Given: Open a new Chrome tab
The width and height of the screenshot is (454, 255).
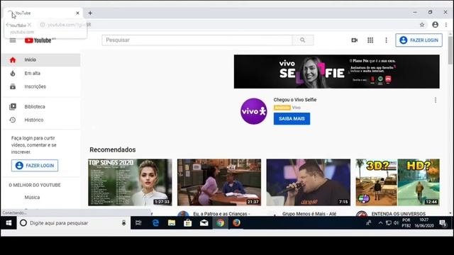Looking at the screenshot, I should (90, 13).
